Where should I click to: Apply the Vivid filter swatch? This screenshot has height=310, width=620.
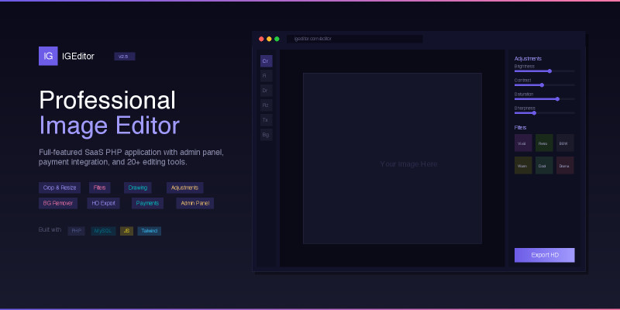(523, 143)
